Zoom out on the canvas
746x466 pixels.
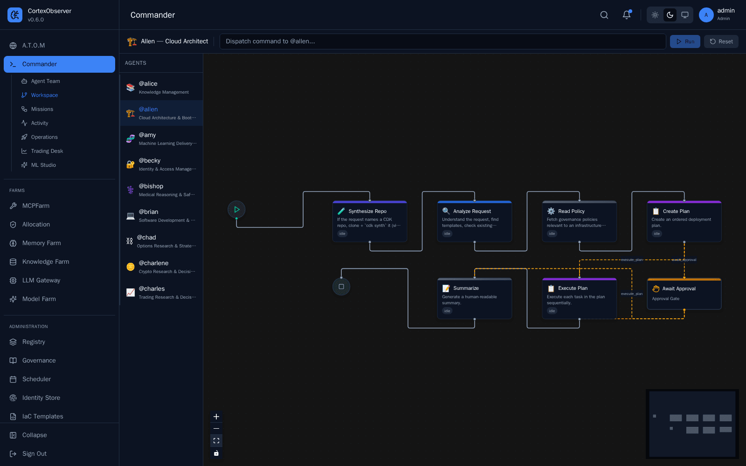click(x=216, y=429)
